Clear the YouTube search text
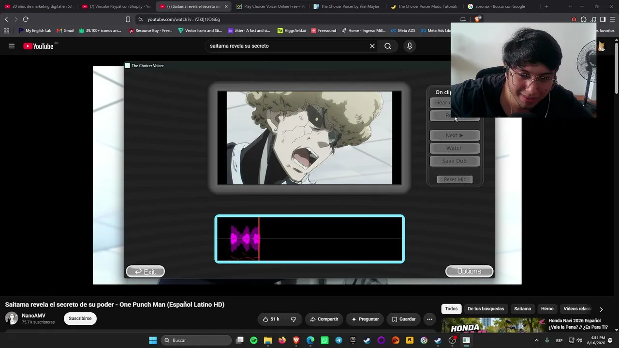Image resolution: width=619 pixels, height=348 pixels. tap(372, 46)
